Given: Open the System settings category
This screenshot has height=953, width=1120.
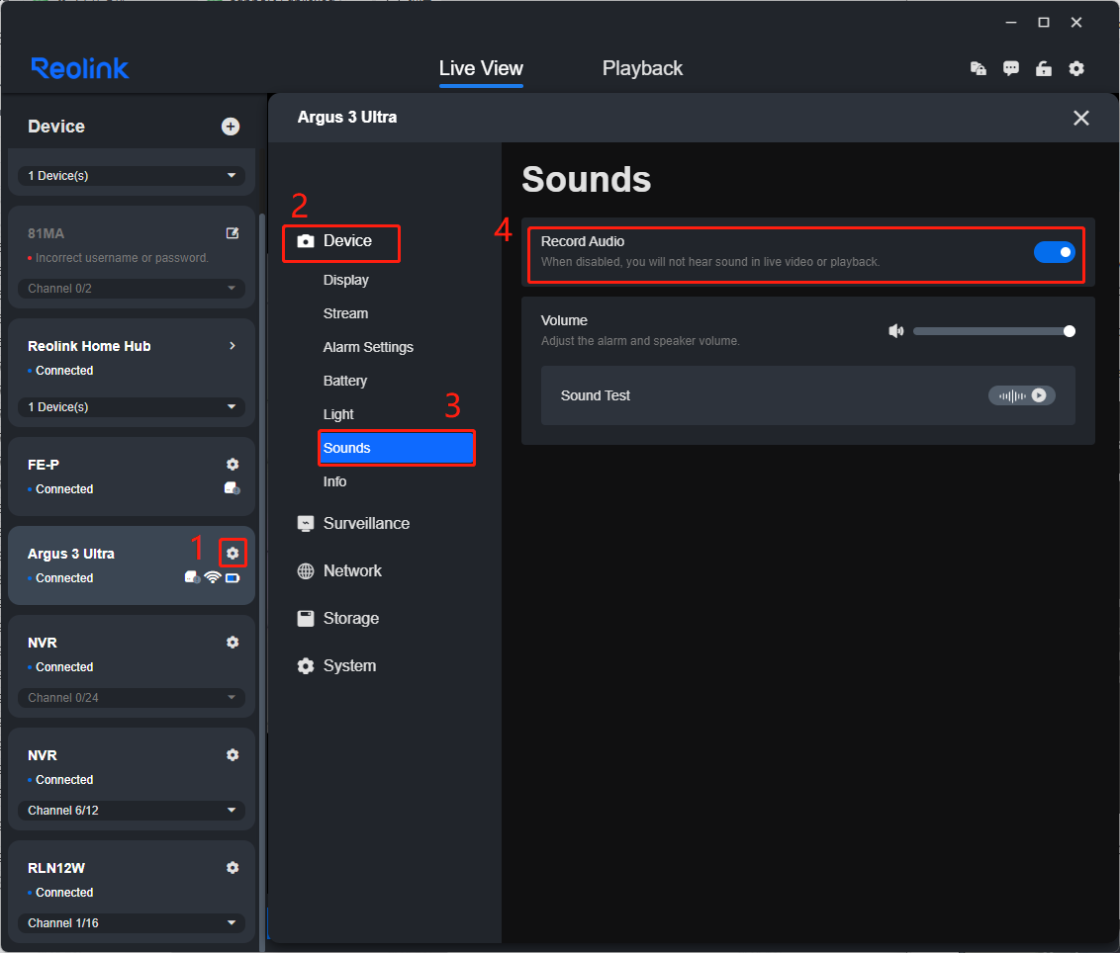Looking at the screenshot, I should (336, 666).
